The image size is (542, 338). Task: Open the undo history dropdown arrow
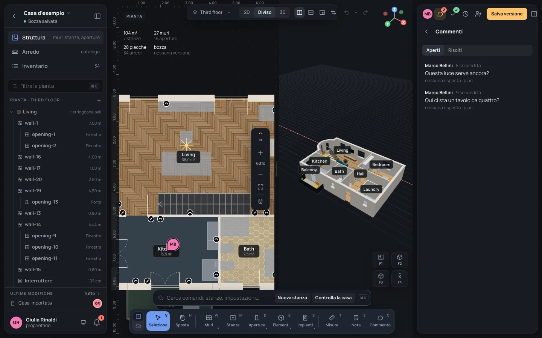pyautogui.click(x=356, y=12)
